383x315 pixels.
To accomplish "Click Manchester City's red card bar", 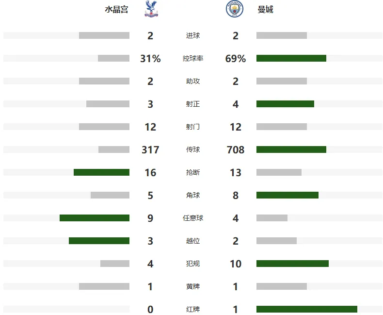I will tap(307, 309).
